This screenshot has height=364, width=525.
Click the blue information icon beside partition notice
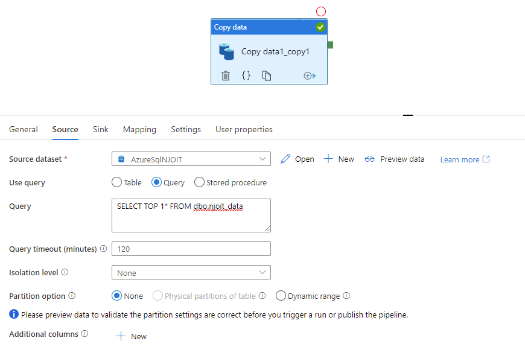coord(14,314)
